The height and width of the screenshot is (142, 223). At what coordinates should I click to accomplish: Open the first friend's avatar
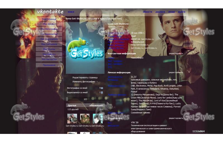tap(72, 119)
